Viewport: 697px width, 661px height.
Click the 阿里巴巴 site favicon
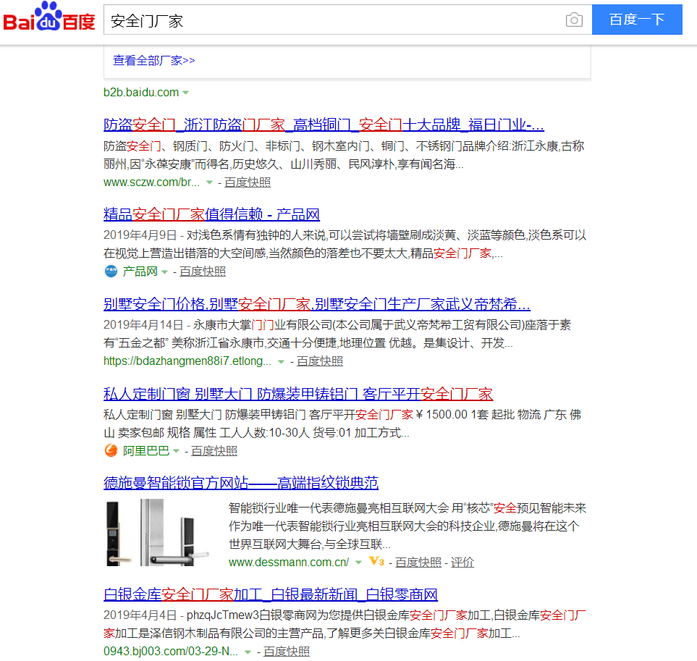pos(111,451)
